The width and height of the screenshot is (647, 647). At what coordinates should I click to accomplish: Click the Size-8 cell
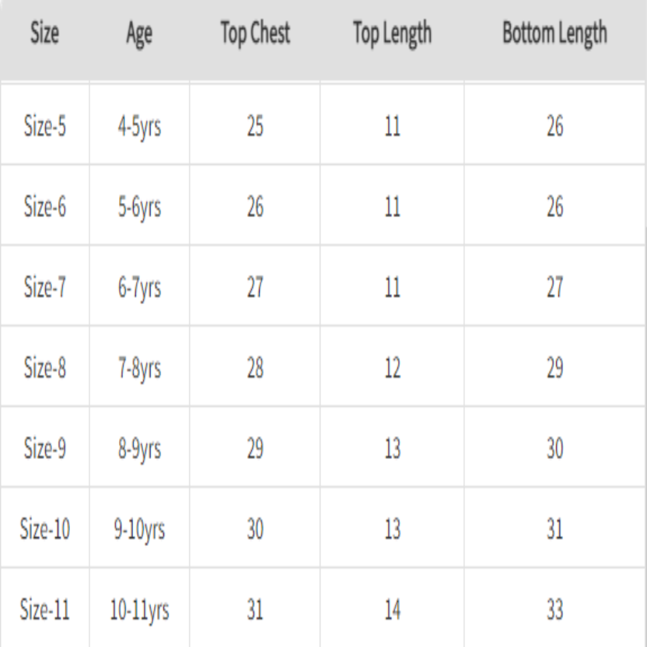pyautogui.click(x=45, y=369)
